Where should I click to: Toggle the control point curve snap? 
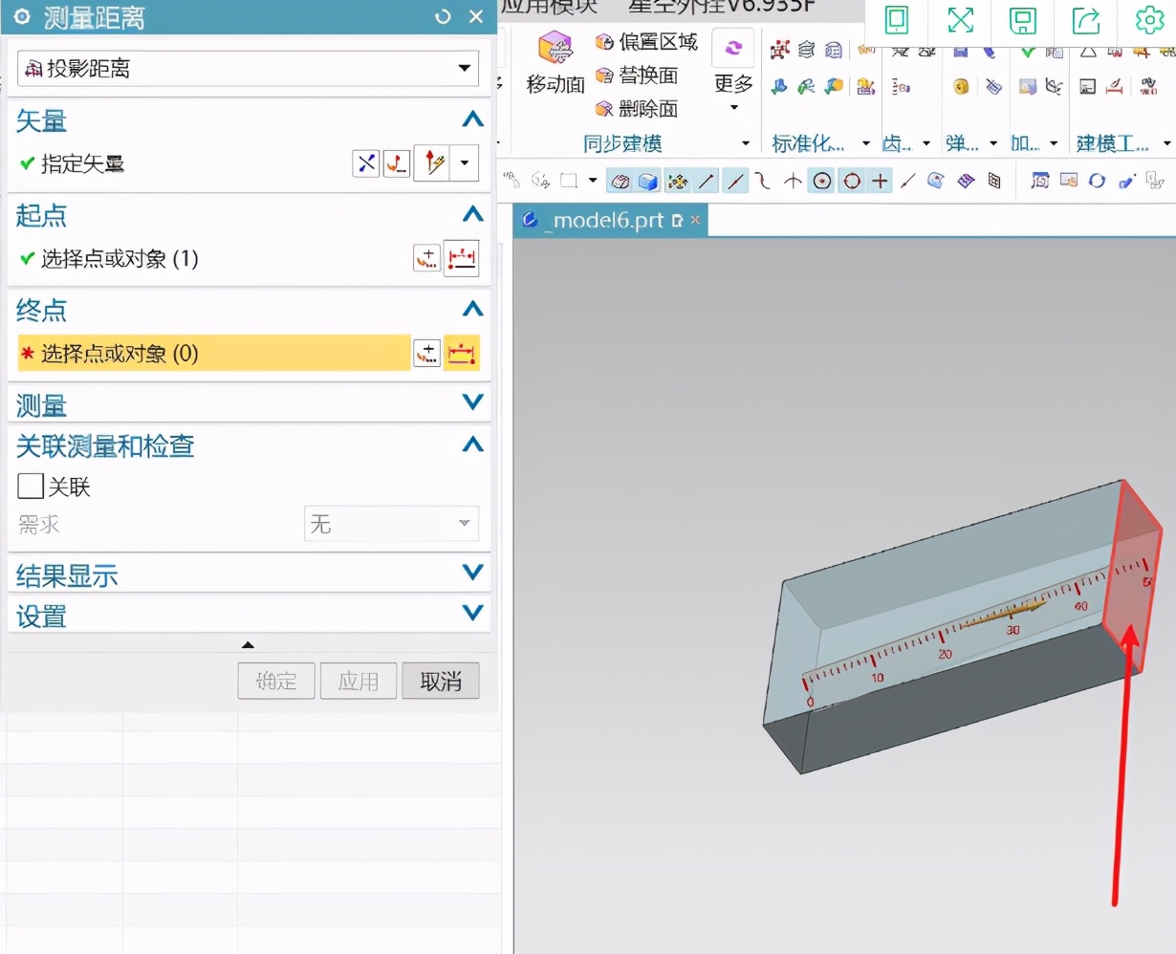(x=762, y=181)
